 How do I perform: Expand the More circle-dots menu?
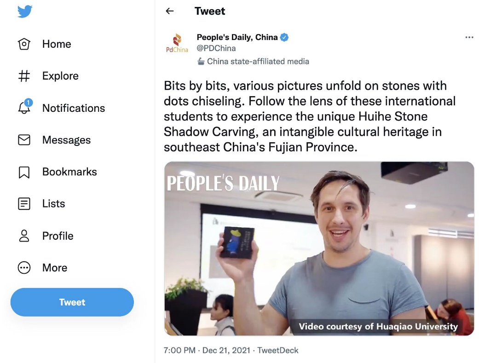pos(24,268)
